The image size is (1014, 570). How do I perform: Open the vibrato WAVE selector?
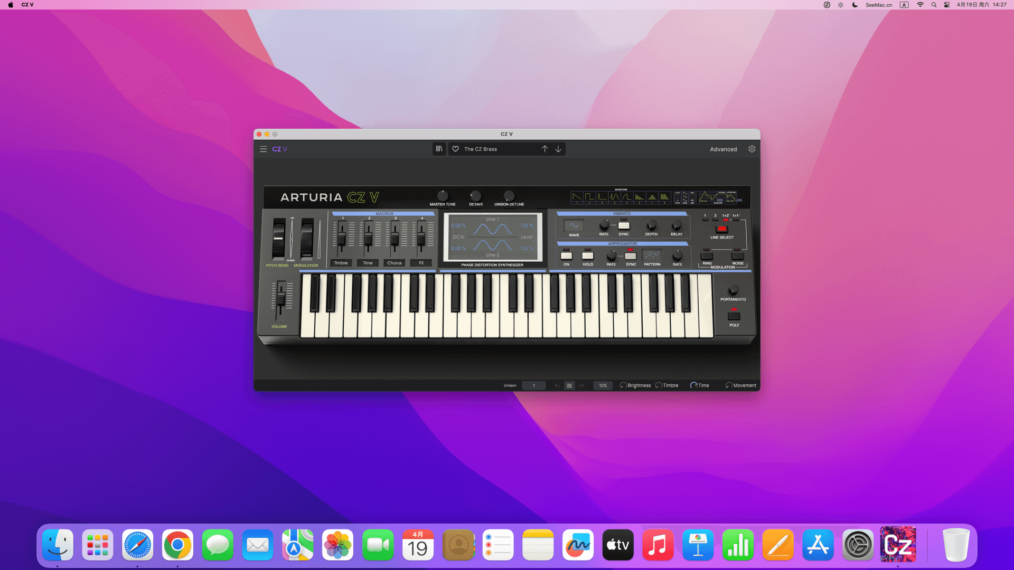pyautogui.click(x=574, y=226)
